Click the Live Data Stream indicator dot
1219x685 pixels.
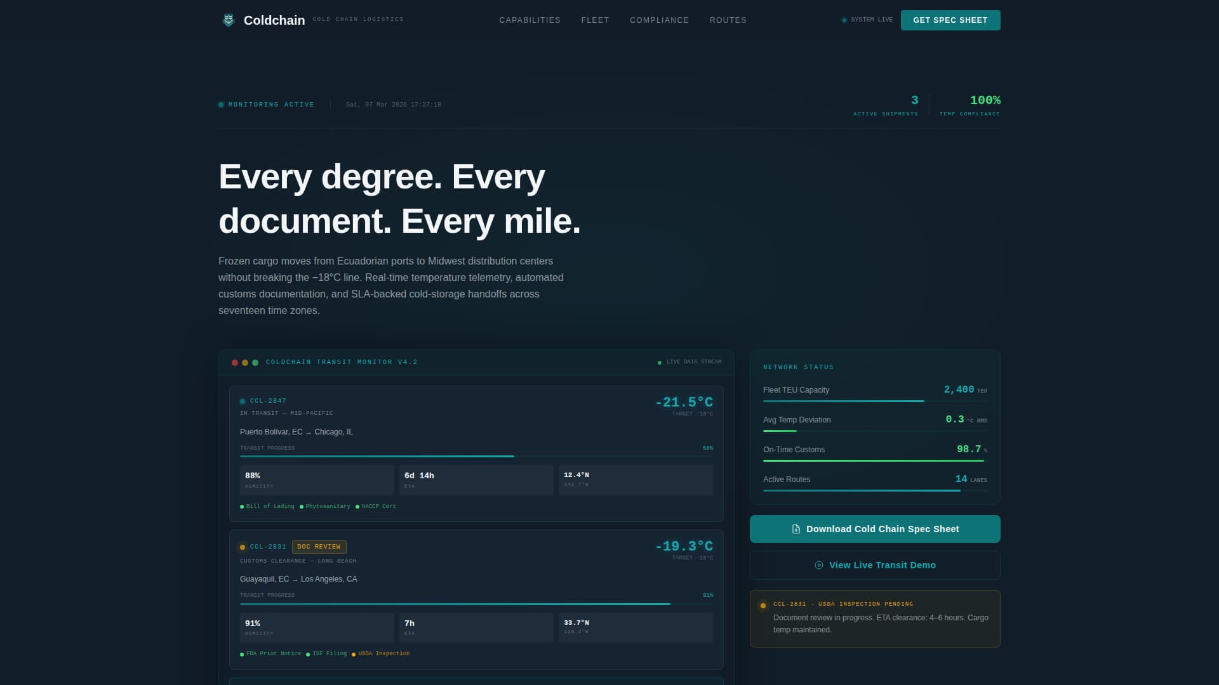tap(660, 363)
